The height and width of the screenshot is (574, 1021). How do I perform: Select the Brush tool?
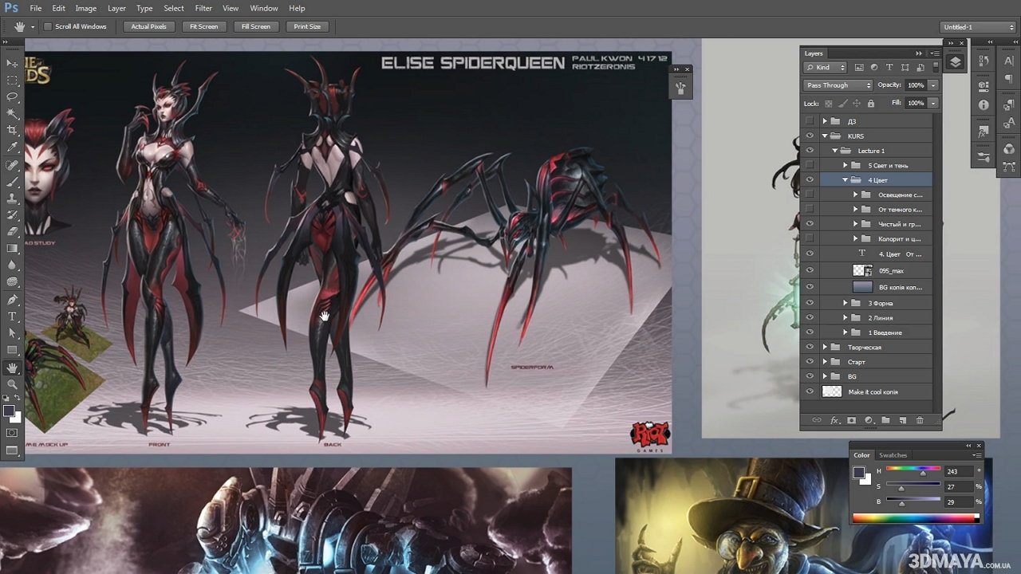click(x=12, y=182)
